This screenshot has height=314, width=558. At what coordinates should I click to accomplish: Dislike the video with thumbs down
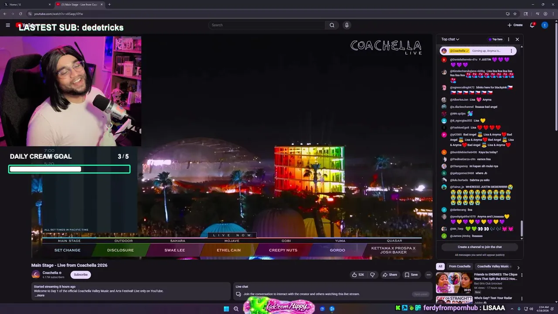372,275
